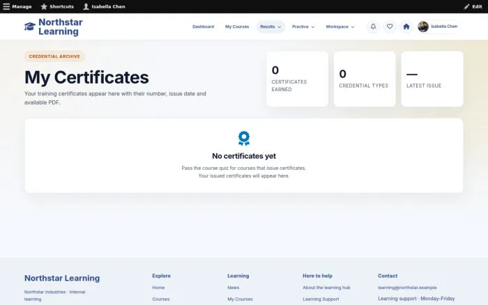
Task: Open the Dashboard nav item
Action: pyautogui.click(x=204, y=26)
